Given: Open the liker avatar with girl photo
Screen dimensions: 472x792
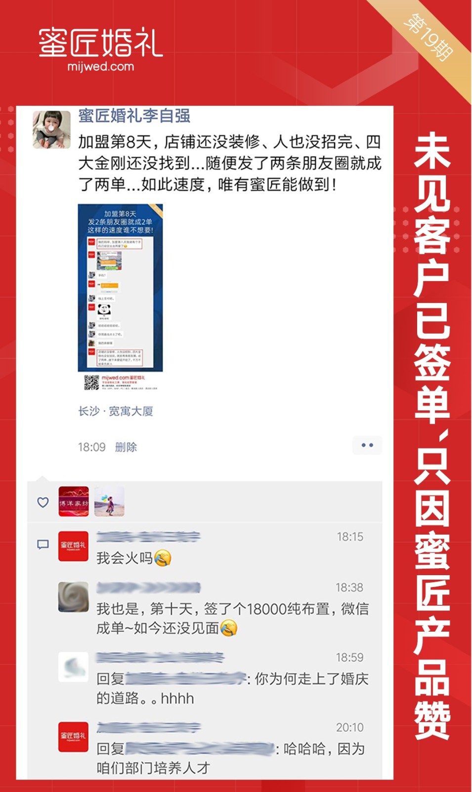Looking at the screenshot, I should (109, 501).
